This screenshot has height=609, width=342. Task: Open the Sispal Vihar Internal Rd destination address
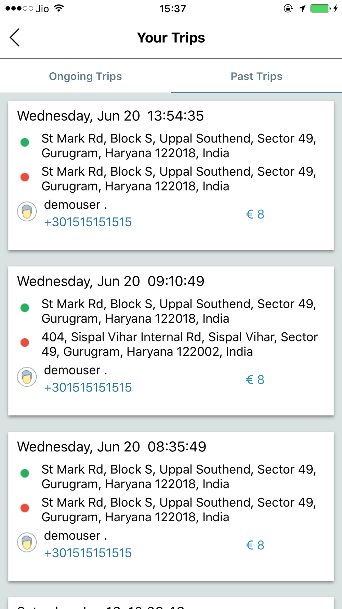pyautogui.click(x=180, y=344)
